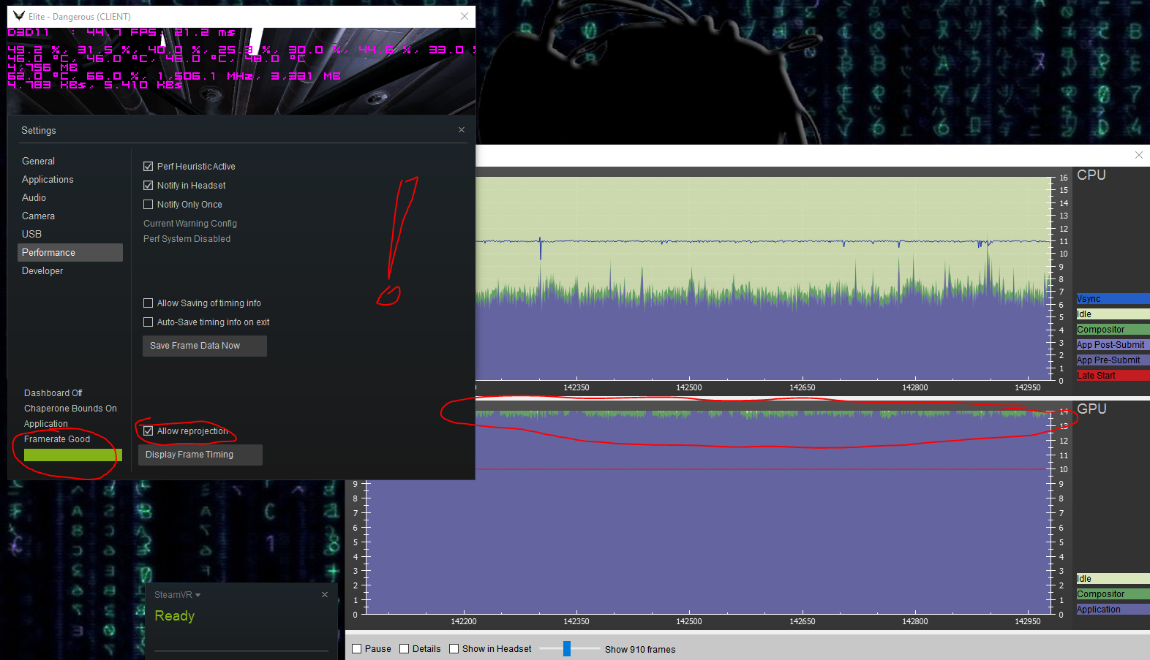The image size is (1150, 660).
Task: Click the Elite Dangerous game viewport
Action: [x=241, y=71]
